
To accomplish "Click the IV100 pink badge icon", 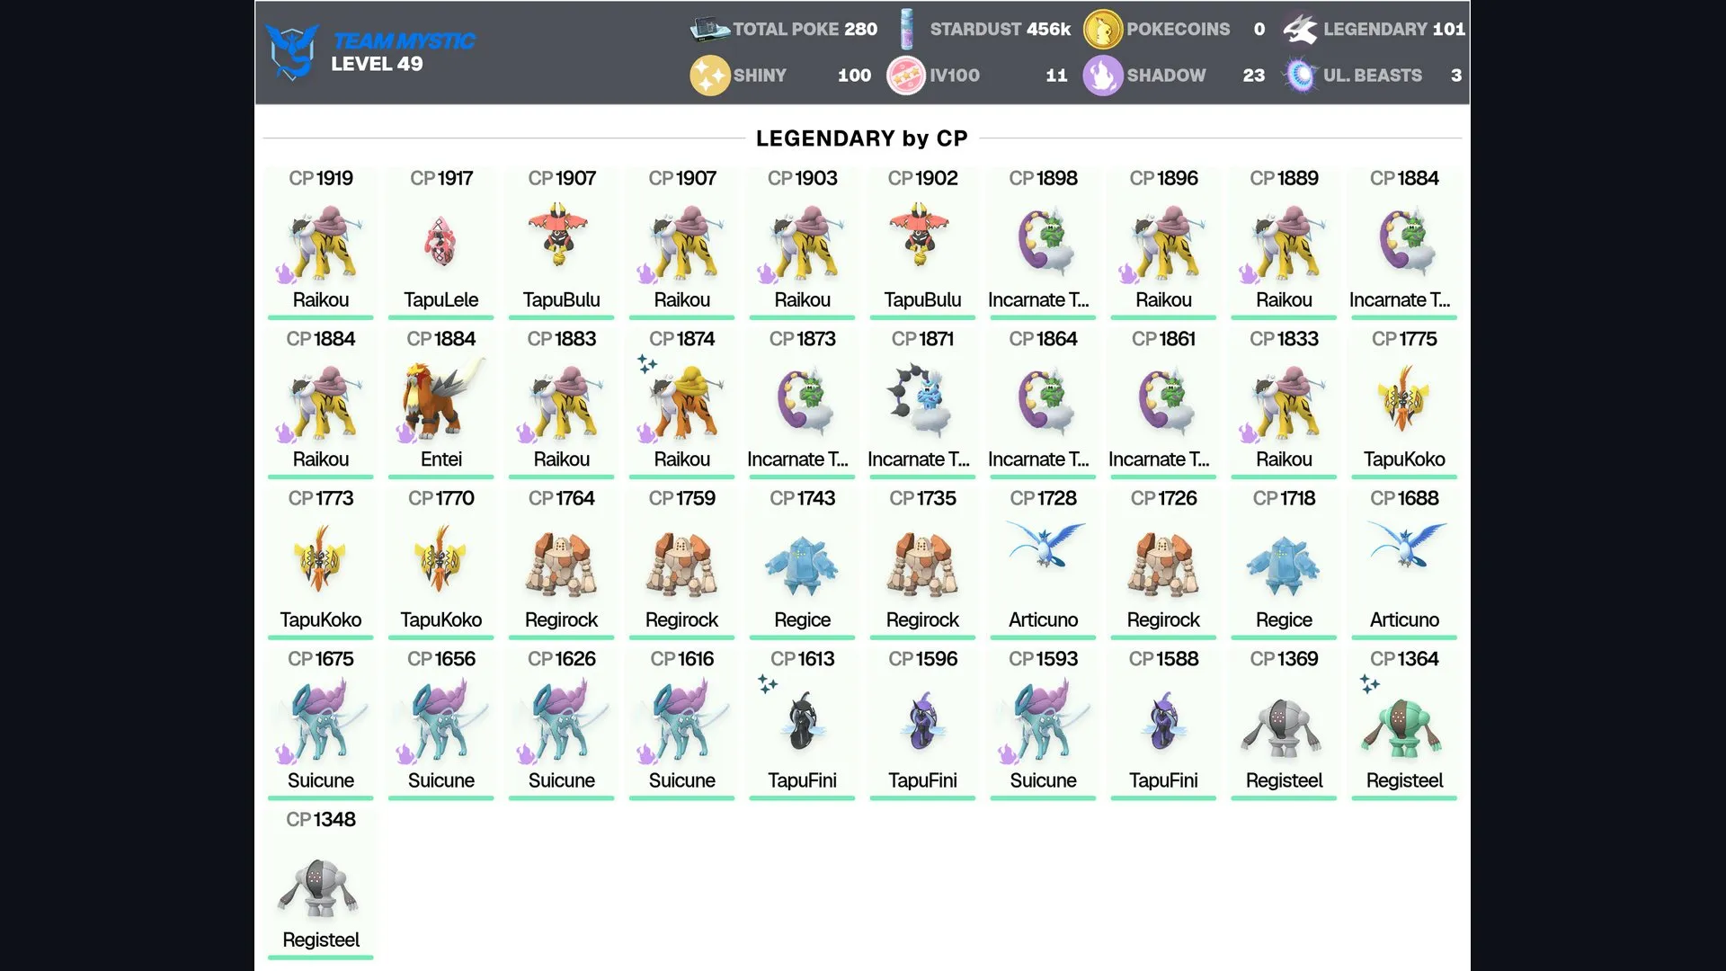I will point(906,76).
